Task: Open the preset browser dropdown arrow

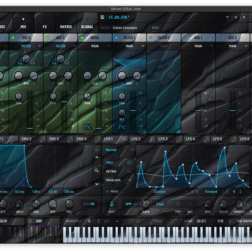Action: [227, 17]
